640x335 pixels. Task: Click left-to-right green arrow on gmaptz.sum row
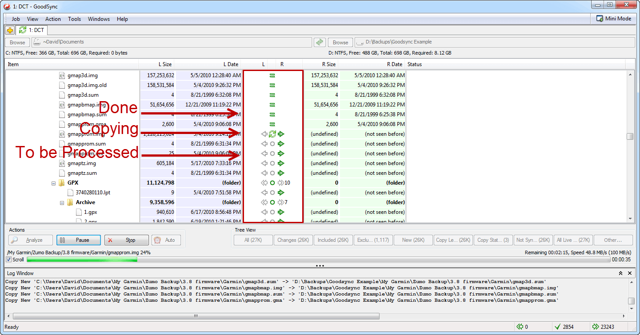pos(281,173)
